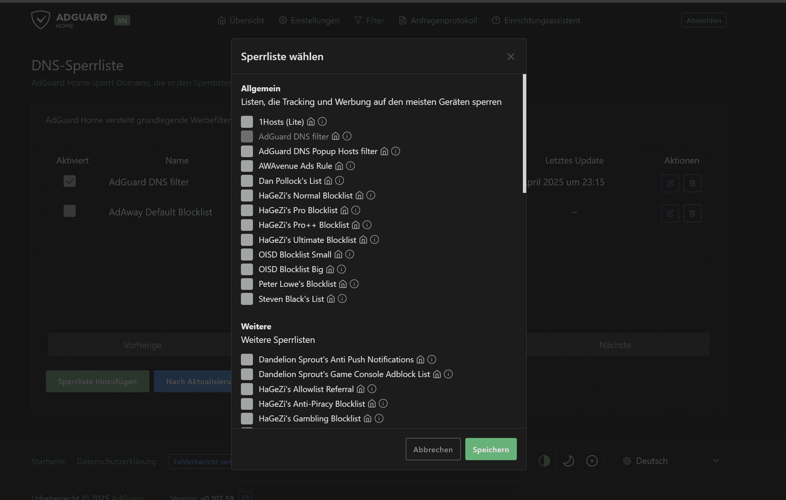Open homepage icon for AWAvenue Ads Rule
The width and height of the screenshot is (786, 500).
[x=339, y=166]
